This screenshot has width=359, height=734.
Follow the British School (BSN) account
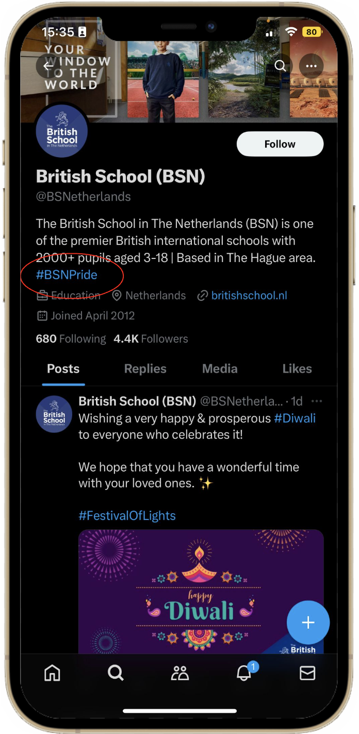click(x=280, y=144)
